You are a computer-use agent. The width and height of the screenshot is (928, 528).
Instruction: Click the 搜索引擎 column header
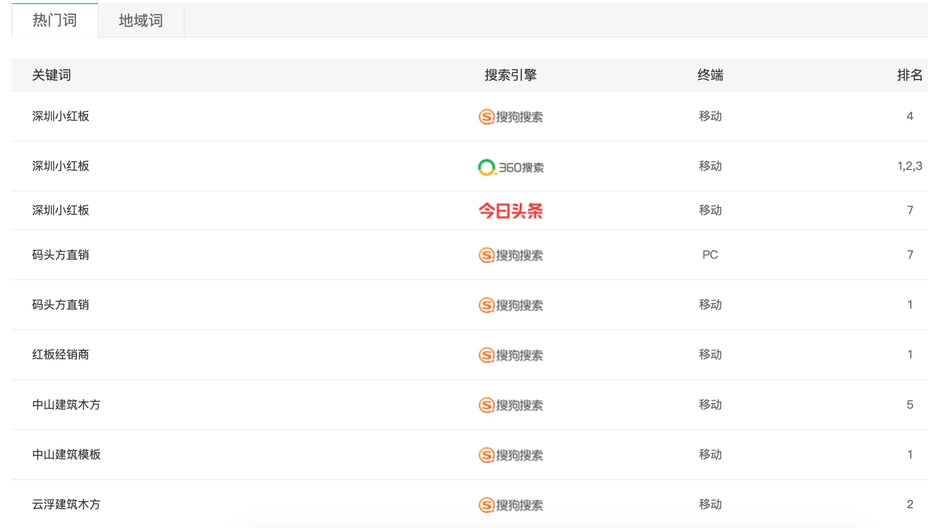coord(511,75)
